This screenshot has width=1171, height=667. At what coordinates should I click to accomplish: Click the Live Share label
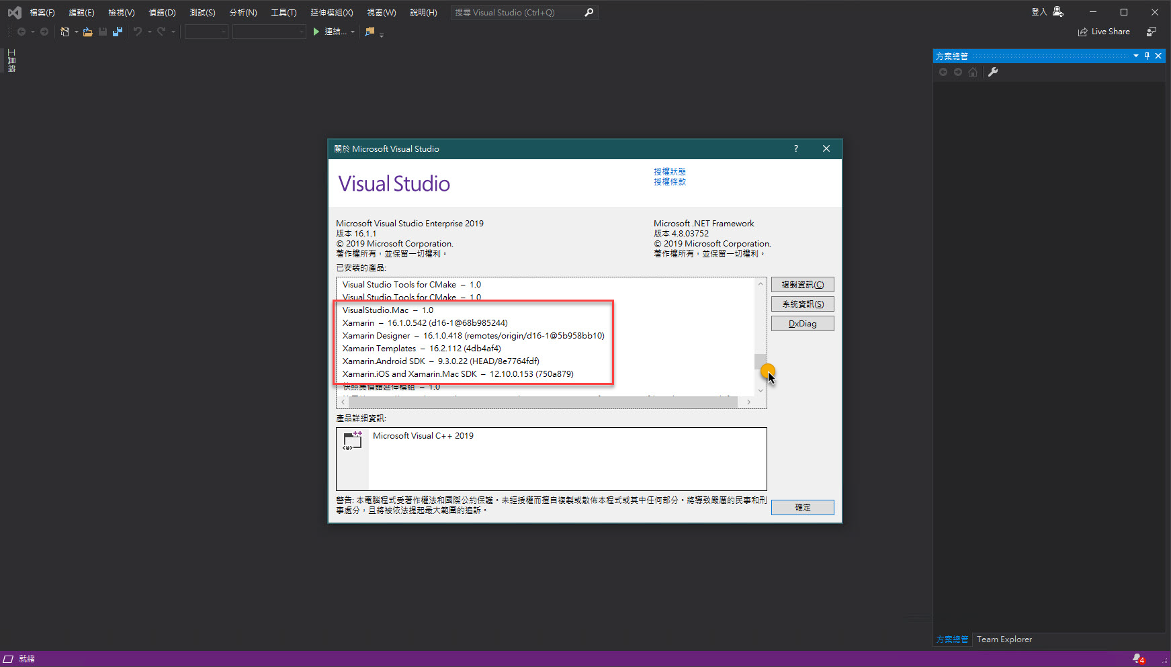click(1111, 32)
